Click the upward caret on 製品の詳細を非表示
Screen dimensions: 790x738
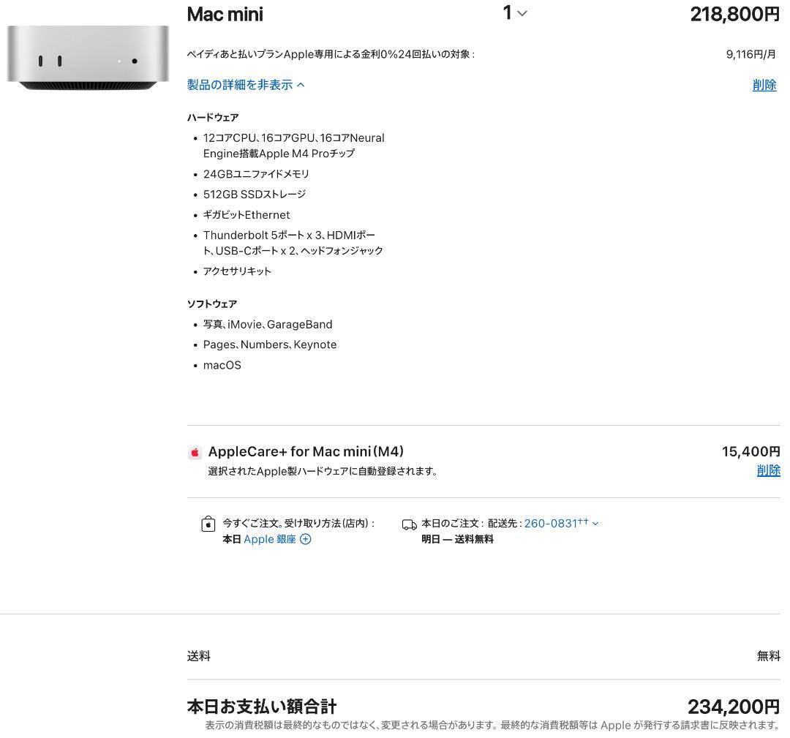(300, 84)
